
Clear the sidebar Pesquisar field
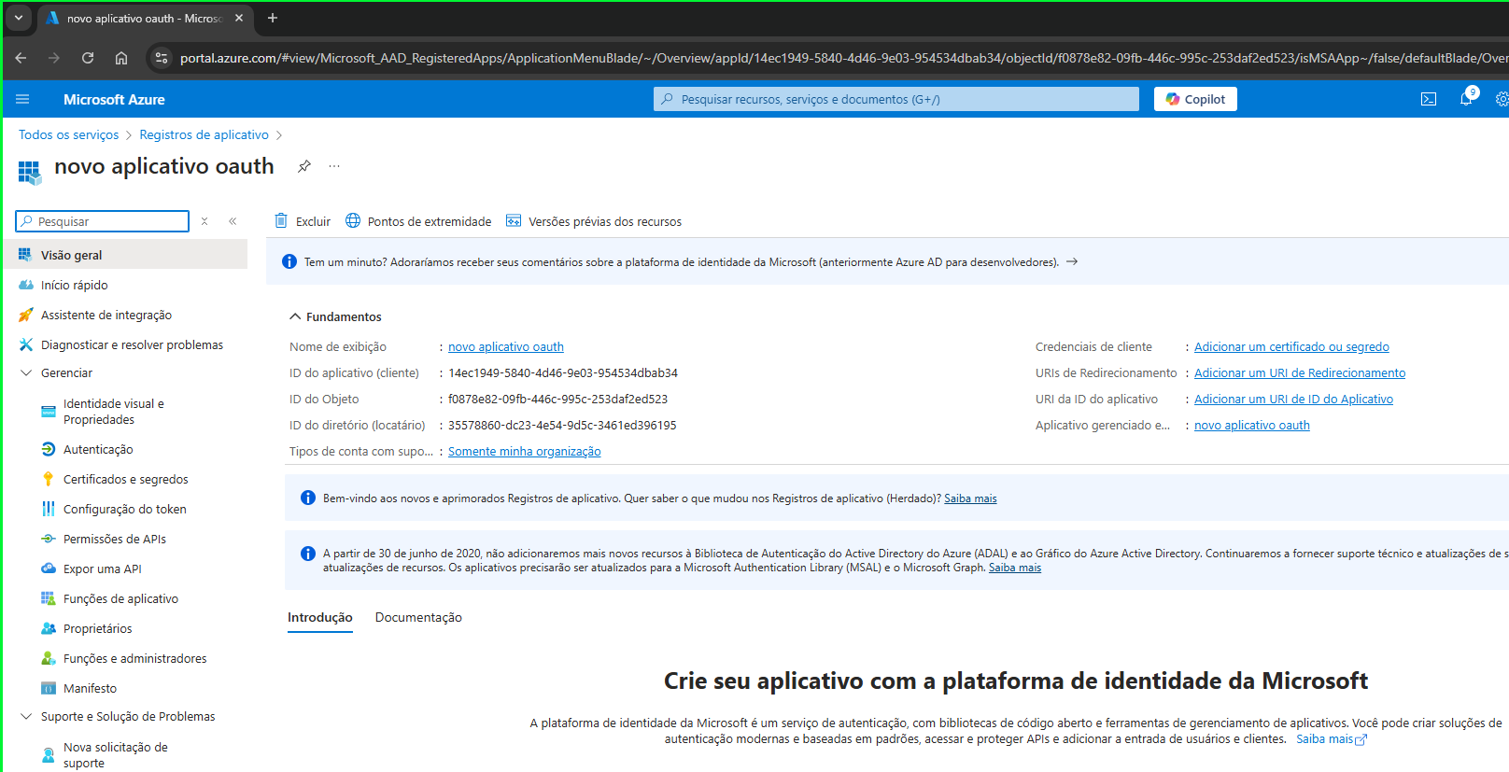(x=204, y=221)
